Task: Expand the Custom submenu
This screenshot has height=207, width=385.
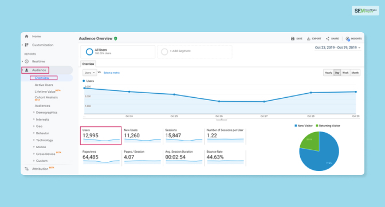Action: [x=34, y=161]
